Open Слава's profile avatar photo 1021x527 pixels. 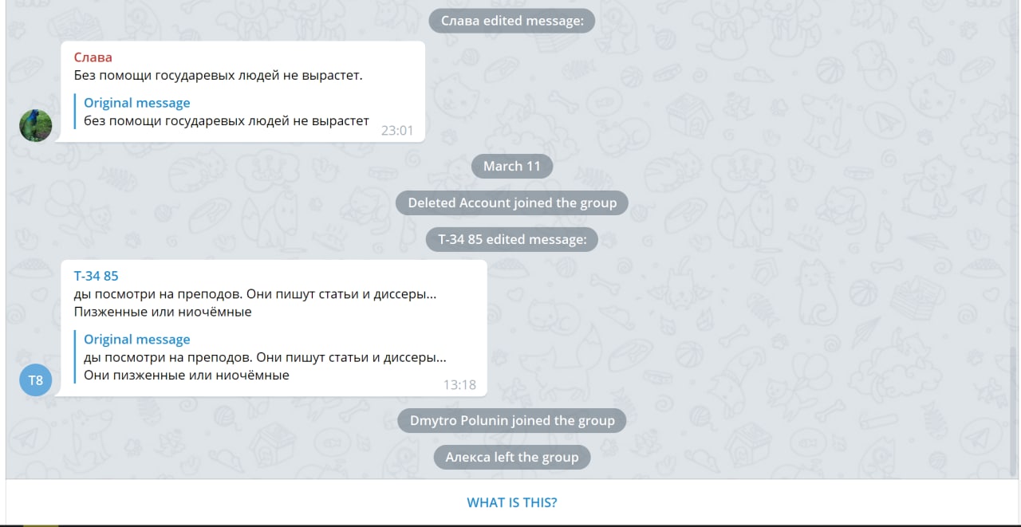click(x=36, y=126)
